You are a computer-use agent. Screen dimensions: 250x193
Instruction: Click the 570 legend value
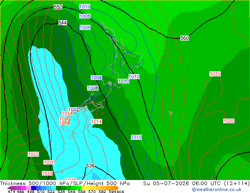(92, 191)
